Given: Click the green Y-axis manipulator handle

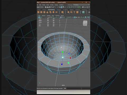Looking at the screenshot, I should [x=63, y=52].
